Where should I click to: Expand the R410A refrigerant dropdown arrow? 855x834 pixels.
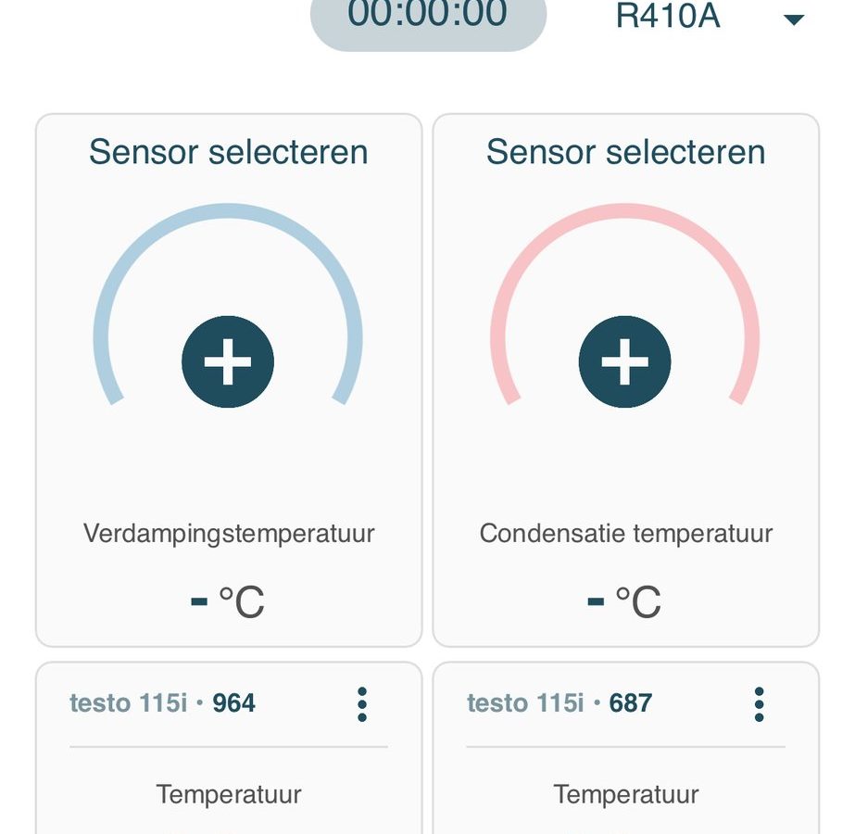(x=793, y=19)
